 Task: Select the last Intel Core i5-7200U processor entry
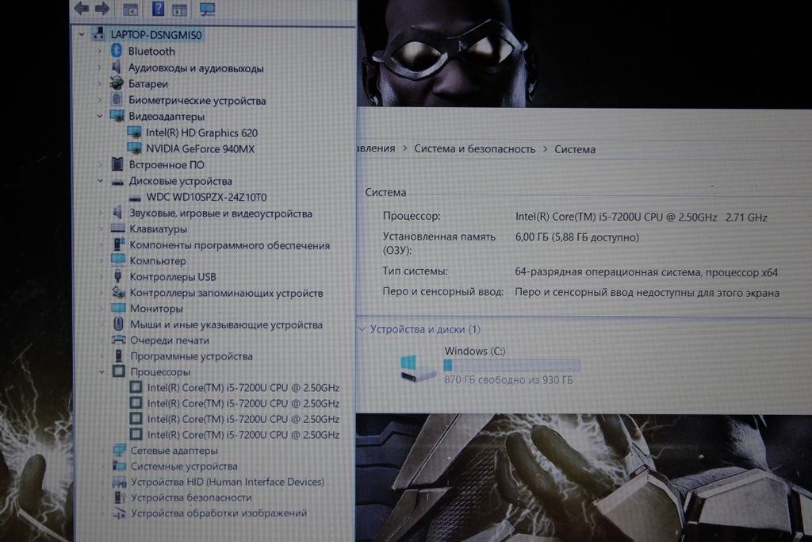point(243,435)
